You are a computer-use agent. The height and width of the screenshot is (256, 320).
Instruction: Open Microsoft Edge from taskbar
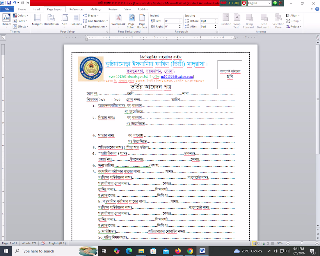(129, 251)
